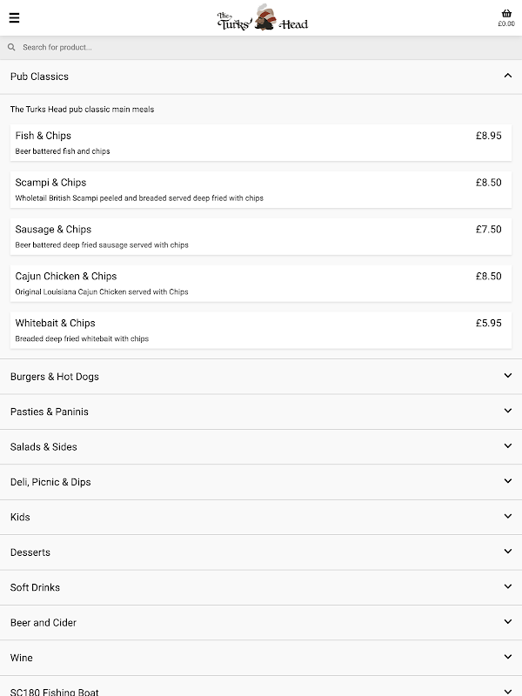Pick Whitebait & Chips at £5.95
This screenshot has height=696, width=522.
[261, 331]
